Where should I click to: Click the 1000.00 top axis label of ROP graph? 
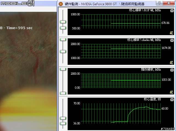pyautogui.click(x=75, y=14)
